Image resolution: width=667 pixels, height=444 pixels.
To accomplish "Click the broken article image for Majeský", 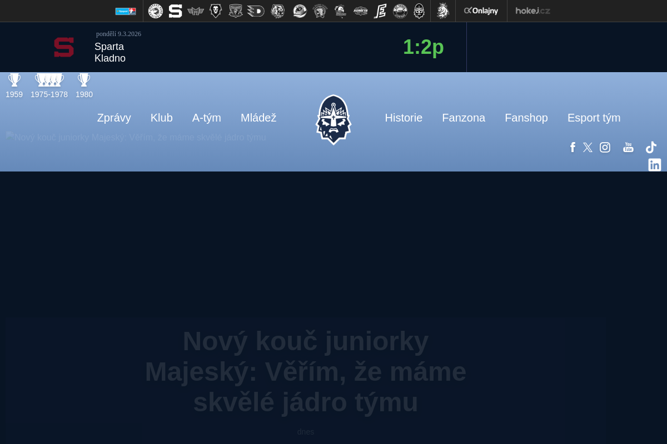I will [136, 137].
